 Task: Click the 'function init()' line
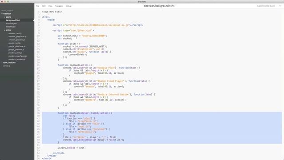click(x=69, y=44)
